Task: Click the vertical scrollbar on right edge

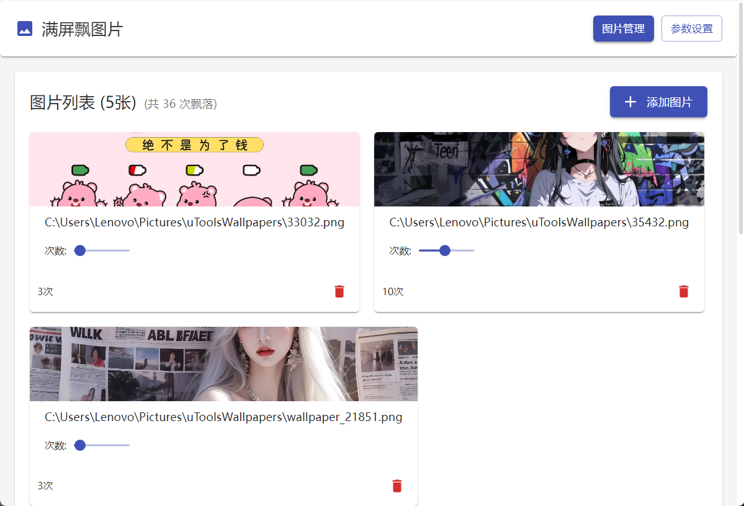Action: 740,124
